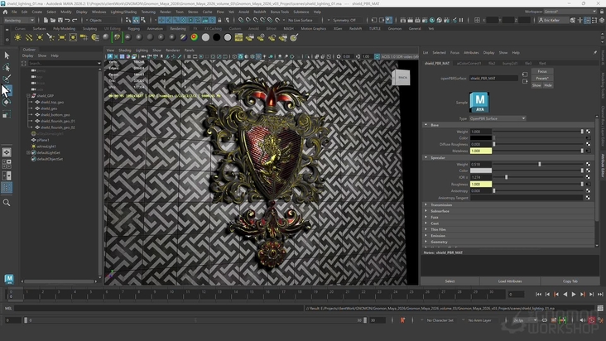Image resolution: width=606 pixels, height=341 pixels.
Task: Expand the Transmission attribute section
Action: [442, 204]
